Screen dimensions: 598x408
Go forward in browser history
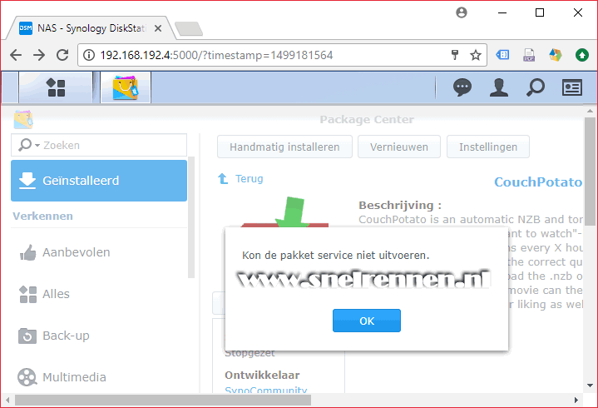coord(39,55)
